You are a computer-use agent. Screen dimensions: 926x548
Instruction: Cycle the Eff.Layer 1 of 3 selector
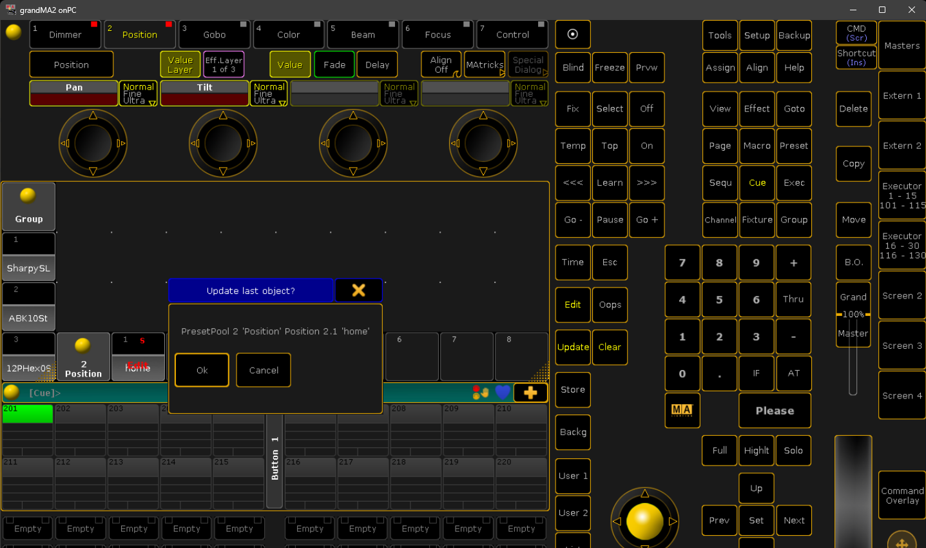(x=224, y=64)
